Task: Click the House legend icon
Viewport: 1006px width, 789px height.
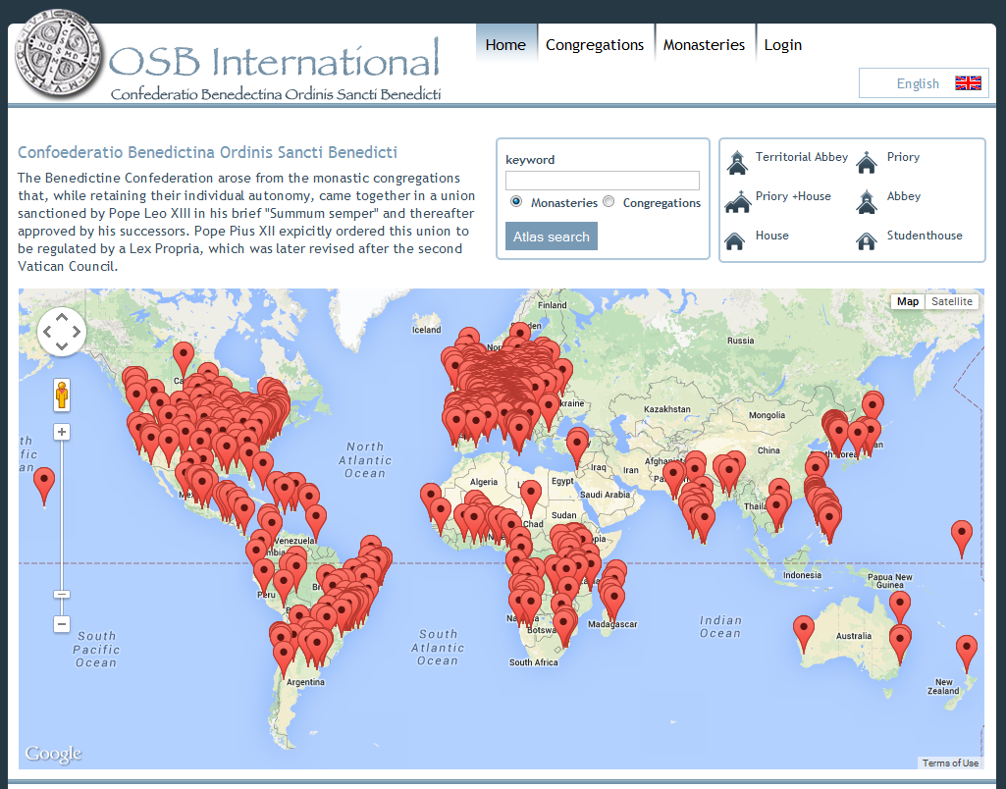Action: pyautogui.click(x=734, y=241)
